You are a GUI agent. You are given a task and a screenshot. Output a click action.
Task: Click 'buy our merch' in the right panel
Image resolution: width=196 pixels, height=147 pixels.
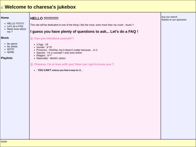point(169,17)
